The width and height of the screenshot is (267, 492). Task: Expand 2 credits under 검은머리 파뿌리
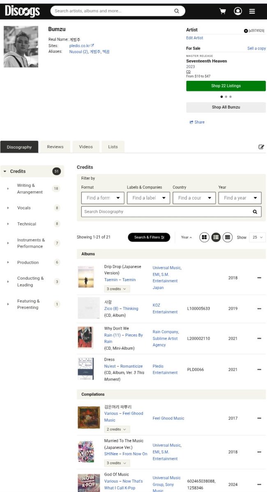[117, 429]
